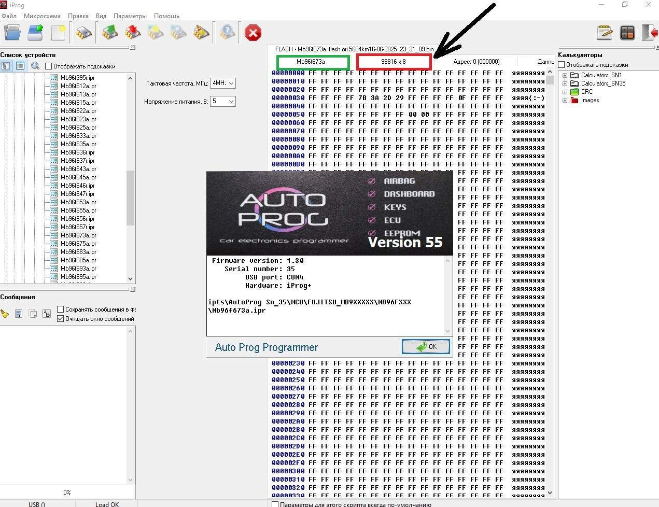Erase chip using the brush chip icon

pos(201,33)
